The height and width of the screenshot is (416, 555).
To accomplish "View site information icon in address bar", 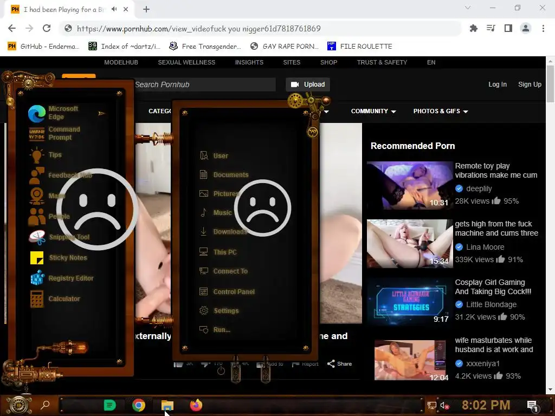I will click(68, 28).
